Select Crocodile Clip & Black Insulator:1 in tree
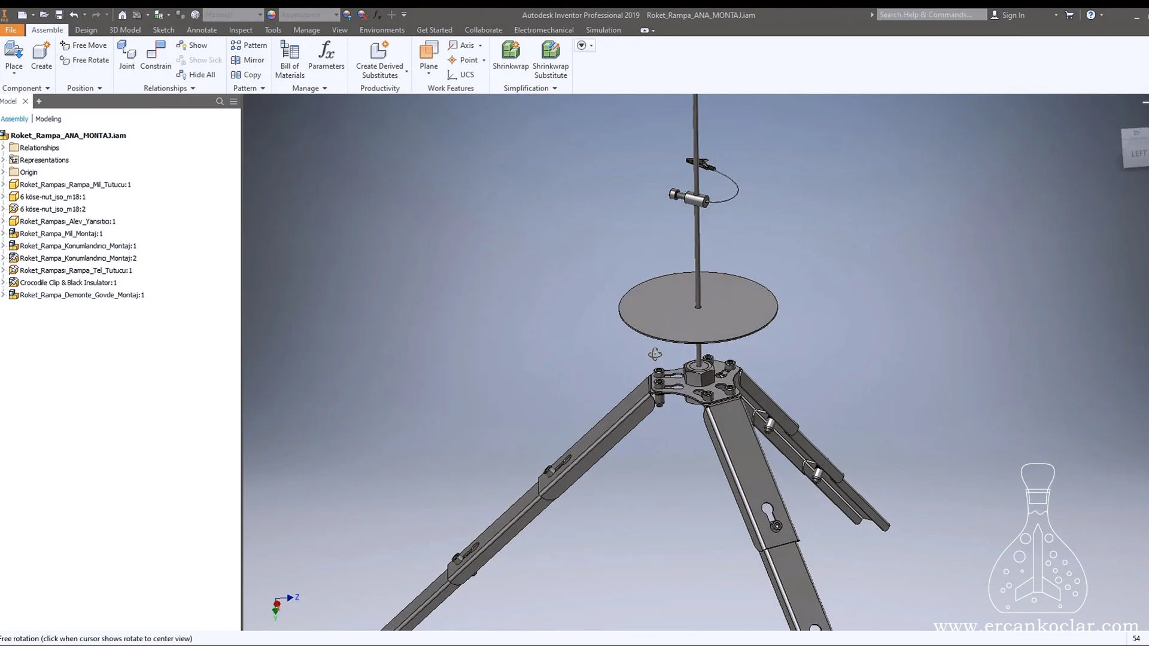Screen dimensions: 1149x646 click(x=68, y=282)
